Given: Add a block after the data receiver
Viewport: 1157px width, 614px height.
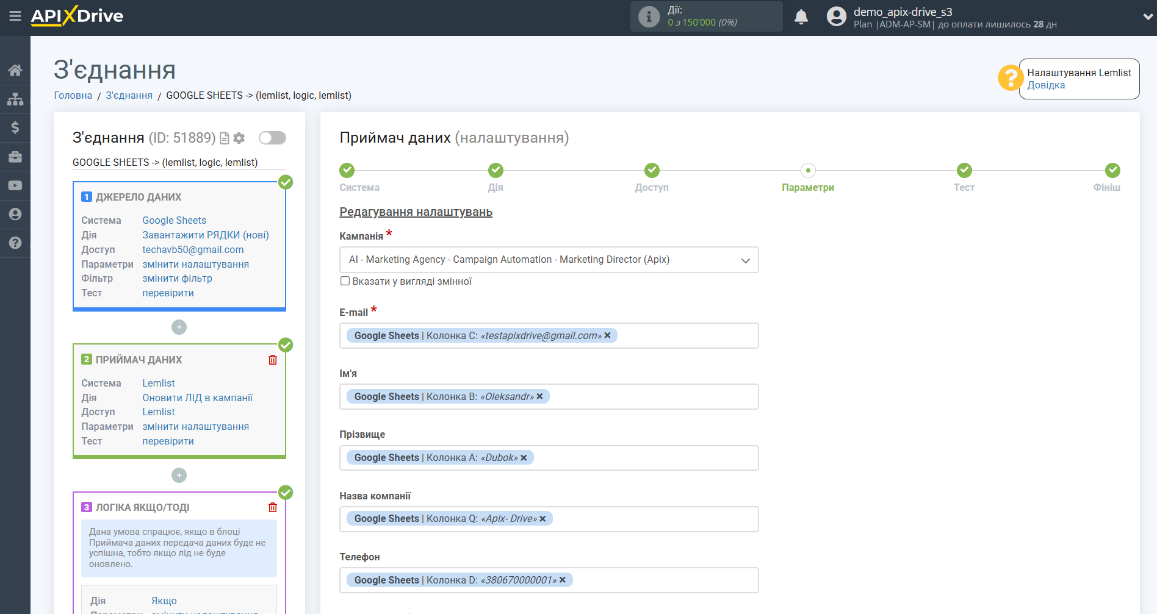Looking at the screenshot, I should 179,475.
